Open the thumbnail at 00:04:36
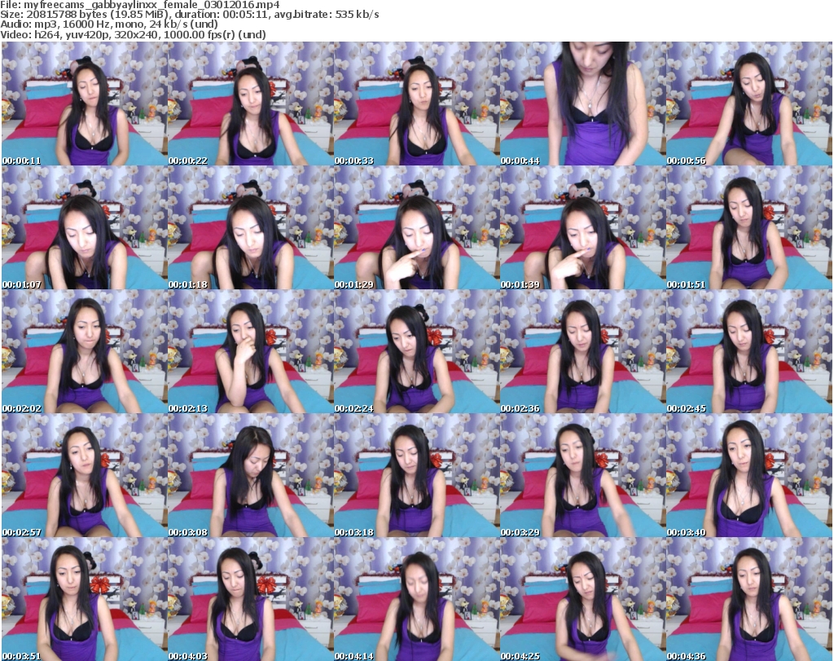 coord(748,599)
